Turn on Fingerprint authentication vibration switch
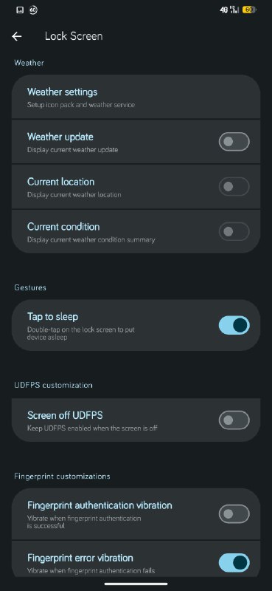This screenshot has height=591, width=272. tap(234, 513)
